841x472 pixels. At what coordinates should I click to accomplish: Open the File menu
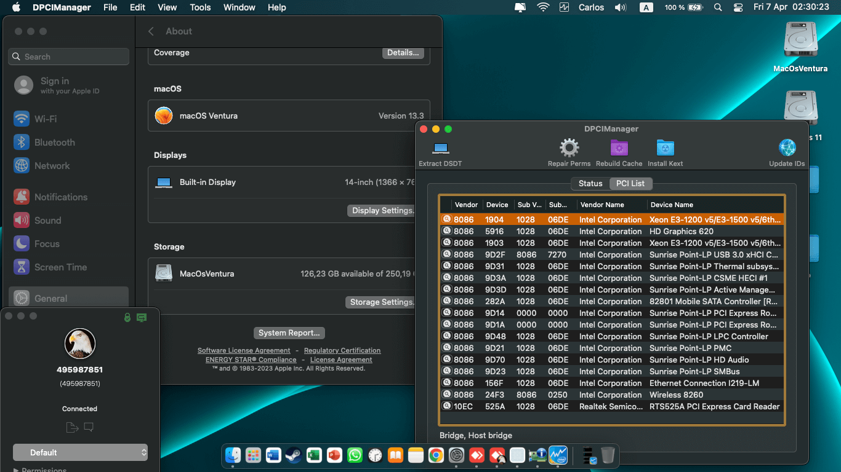pos(110,7)
